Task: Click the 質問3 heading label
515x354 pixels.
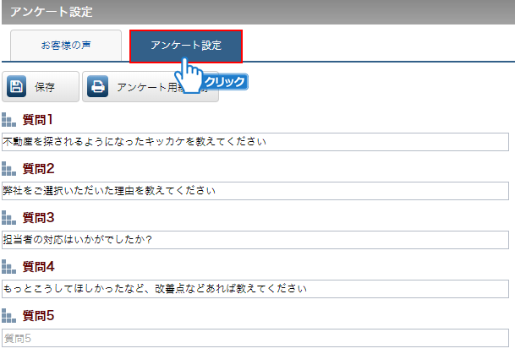Action: point(38,218)
